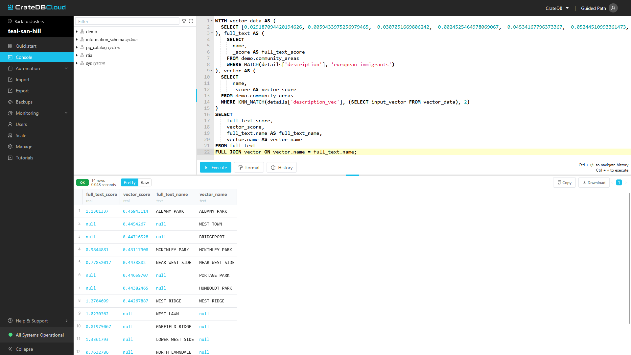Expand the information_schema node
Viewport: 631px width, 355px height.
pyautogui.click(x=77, y=39)
